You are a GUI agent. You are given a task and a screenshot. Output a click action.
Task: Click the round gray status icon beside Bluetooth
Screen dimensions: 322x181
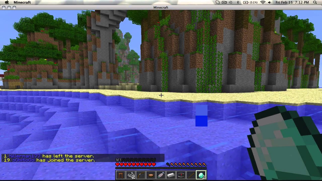(x=230, y=2)
